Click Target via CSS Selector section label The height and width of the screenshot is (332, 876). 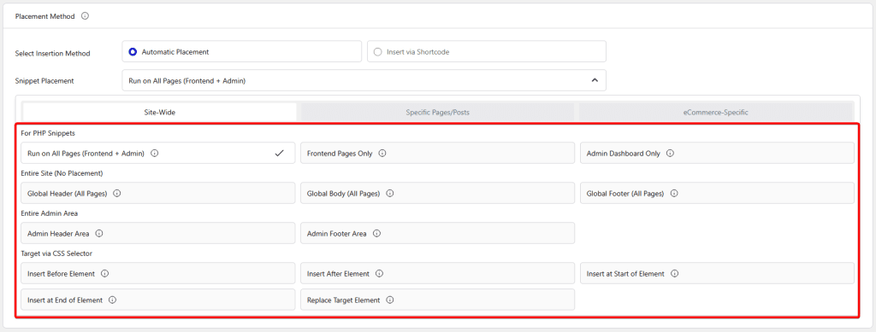click(56, 253)
